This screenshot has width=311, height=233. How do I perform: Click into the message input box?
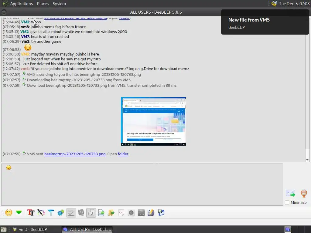tap(142, 184)
